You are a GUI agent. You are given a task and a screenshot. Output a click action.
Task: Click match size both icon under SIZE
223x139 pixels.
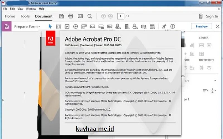(192, 67)
